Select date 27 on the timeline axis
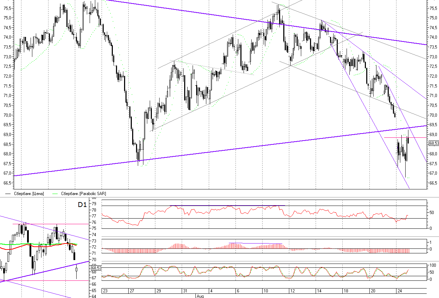439x298 pixels. click(132, 291)
